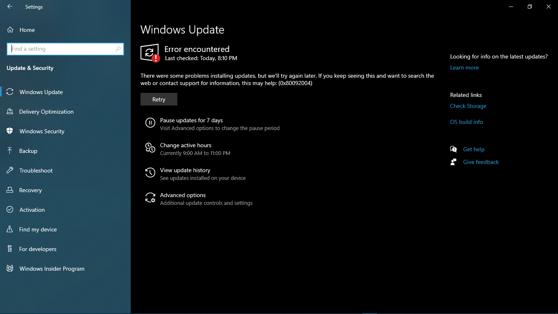558x314 pixels.
Task: Click the advanced options gear-sync icon
Action: pos(150,198)
